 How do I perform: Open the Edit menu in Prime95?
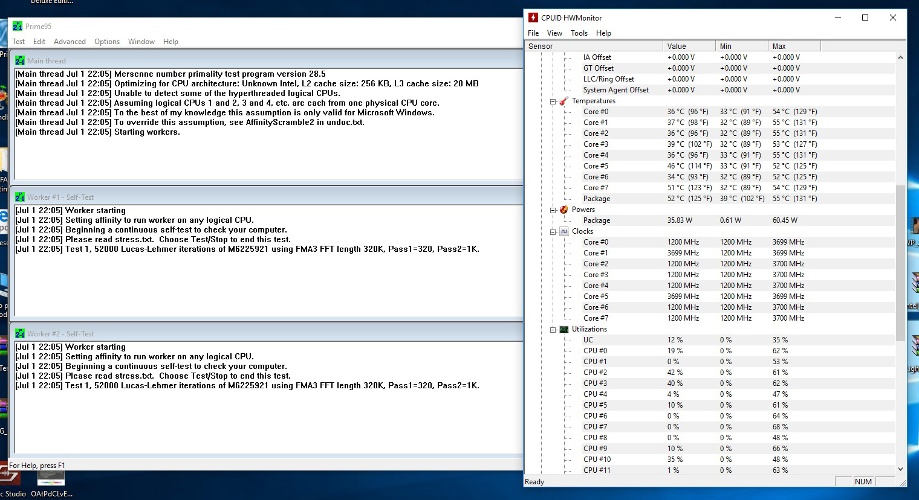pos(39,42)
